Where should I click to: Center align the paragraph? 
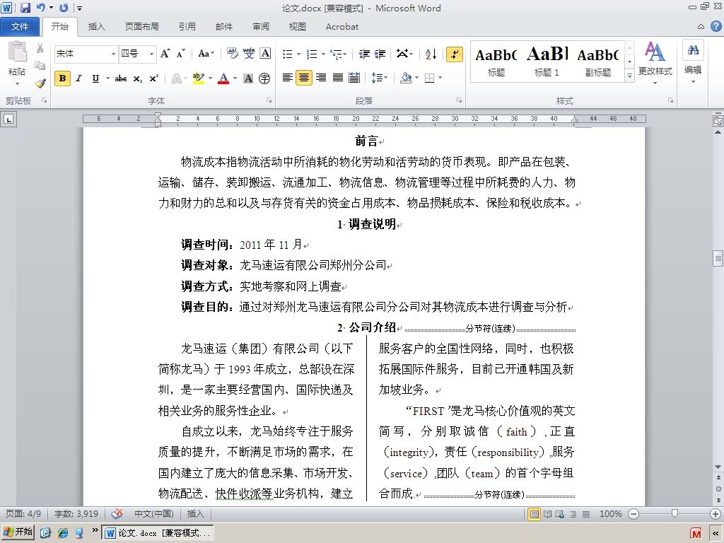point(304,78)
